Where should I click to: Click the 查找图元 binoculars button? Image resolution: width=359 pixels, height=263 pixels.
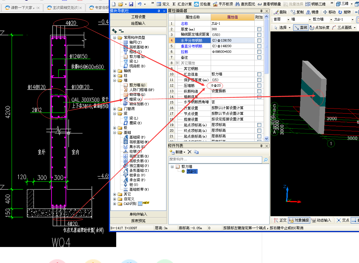245,4
